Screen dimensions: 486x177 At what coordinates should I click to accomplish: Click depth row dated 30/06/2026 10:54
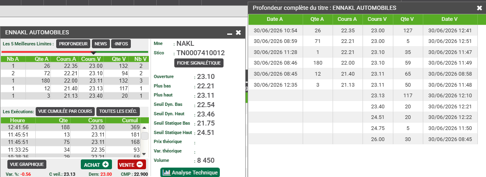click(x=363, y=30)
